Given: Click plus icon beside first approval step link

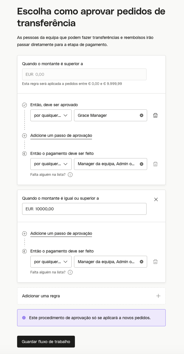Looking at the screenshot, I should [x=24, y=136].
